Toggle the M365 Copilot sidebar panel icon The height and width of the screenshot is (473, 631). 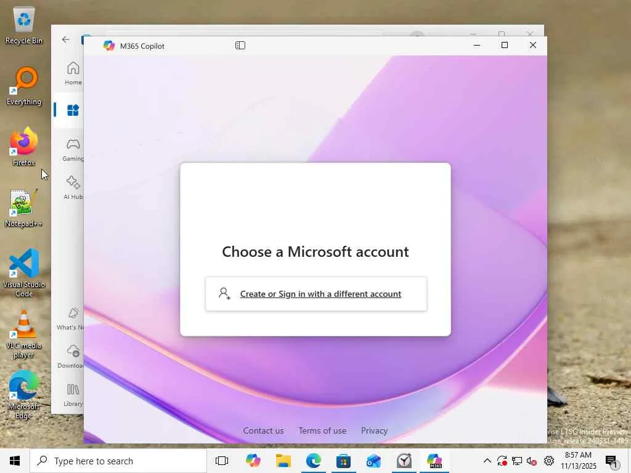click(240, 46)
